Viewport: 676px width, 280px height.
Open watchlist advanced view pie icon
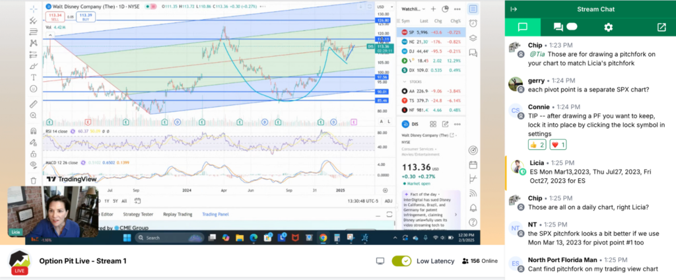(x=446, y=9)
